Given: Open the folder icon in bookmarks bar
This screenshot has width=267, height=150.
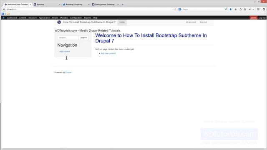Looking at the screenshot, I should pyautogui.click(x=8, y=14).
